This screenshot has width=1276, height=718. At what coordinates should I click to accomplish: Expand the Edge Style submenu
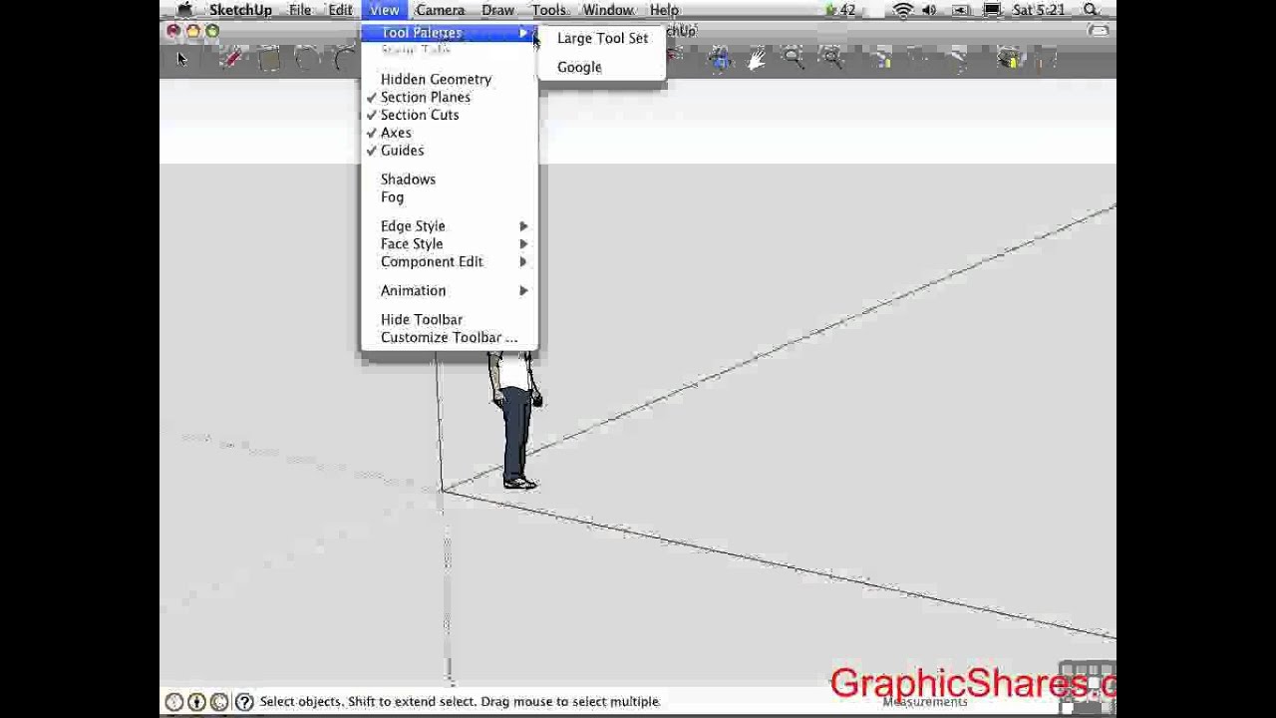(x=449, y=226)
